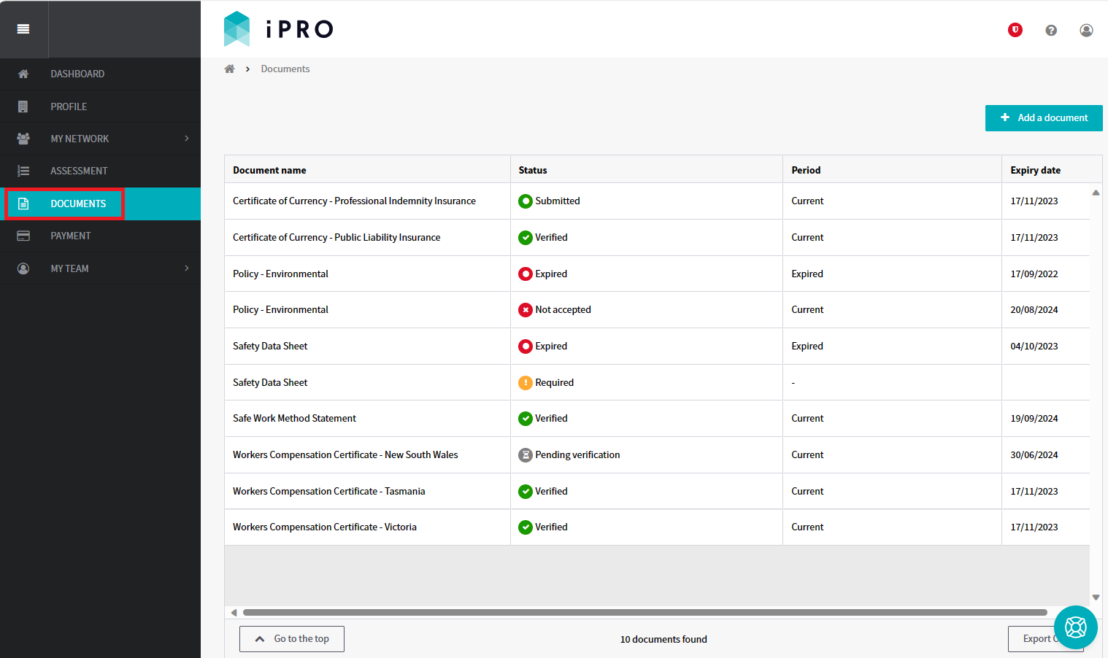Click the Assessment list icon

[23, 171]
